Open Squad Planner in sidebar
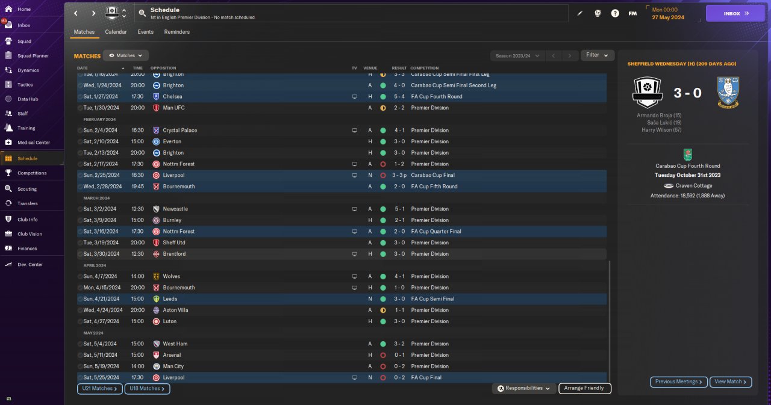The height and width of the screenshot is (405, 771). tap(33, 56)
